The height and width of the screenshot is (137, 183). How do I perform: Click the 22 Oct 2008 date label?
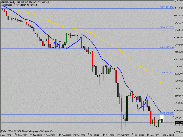pos(123,135)
